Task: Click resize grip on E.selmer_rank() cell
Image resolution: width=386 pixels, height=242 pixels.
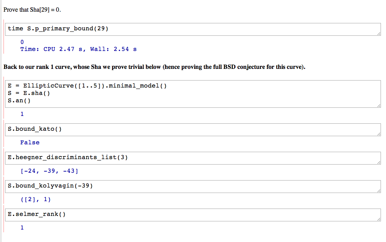Action: click(379, 219)
